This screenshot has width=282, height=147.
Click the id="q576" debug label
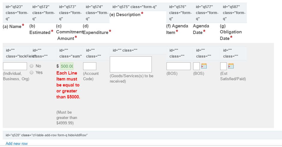point(180,13)
